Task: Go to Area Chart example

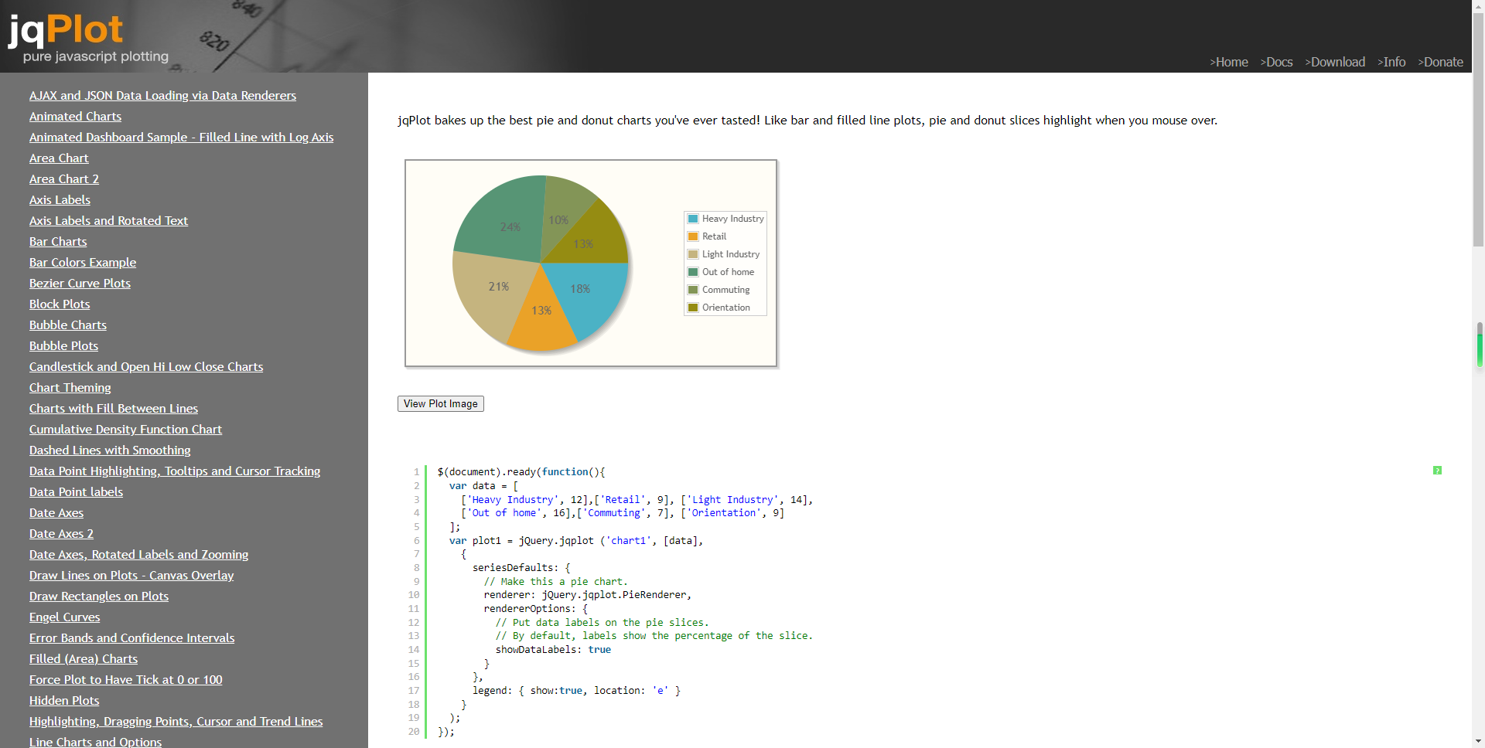Action: [x=59, y=158]
